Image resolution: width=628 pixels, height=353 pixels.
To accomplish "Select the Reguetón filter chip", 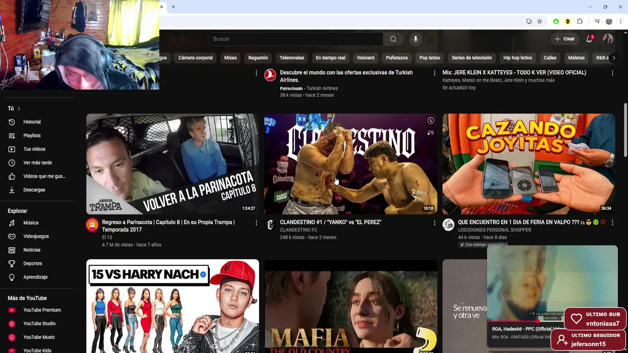I will [x=258, y=58].
